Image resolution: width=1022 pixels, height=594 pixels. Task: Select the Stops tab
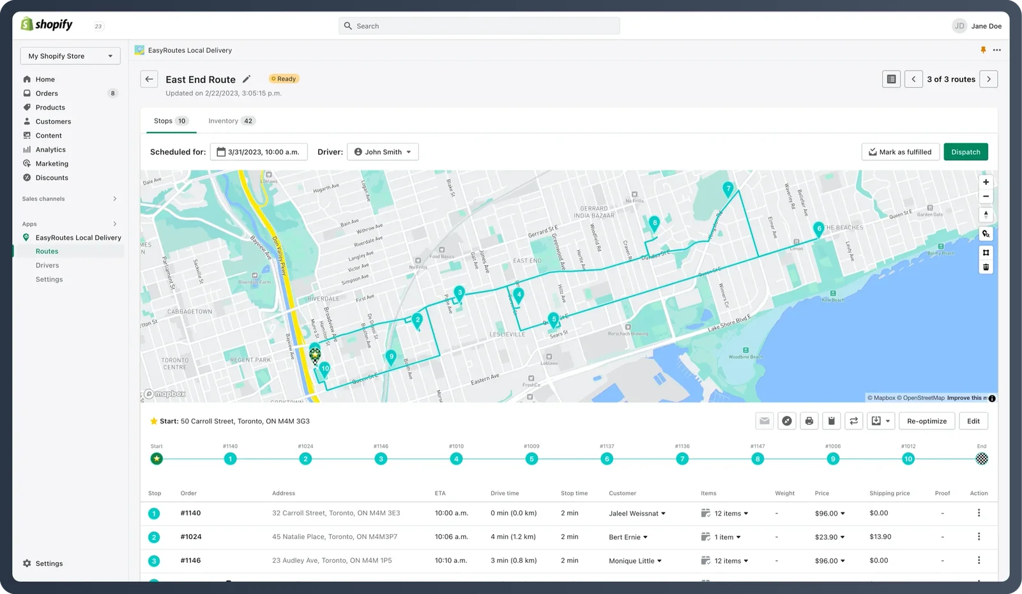(171, 121)
